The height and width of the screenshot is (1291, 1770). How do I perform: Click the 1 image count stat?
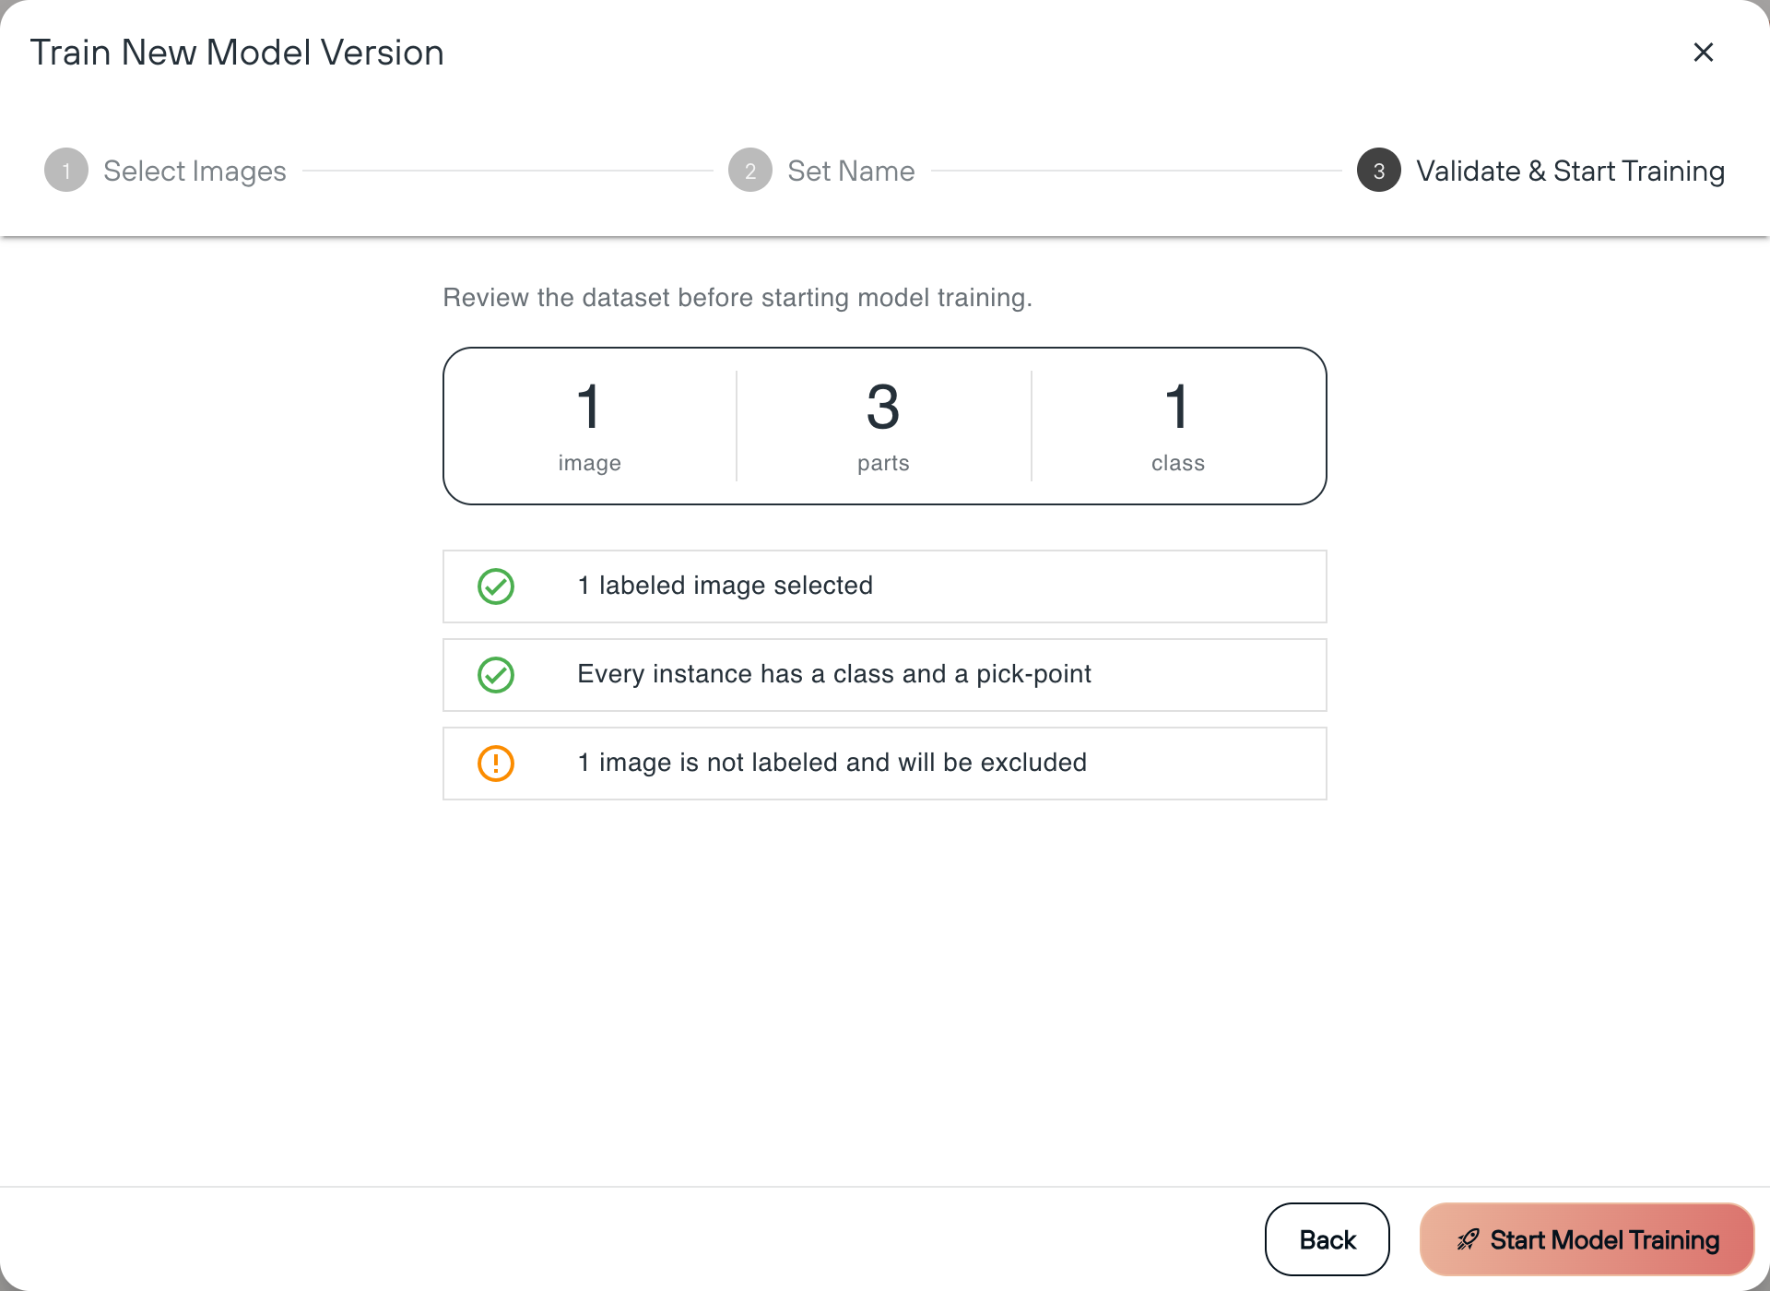point(590,426)
